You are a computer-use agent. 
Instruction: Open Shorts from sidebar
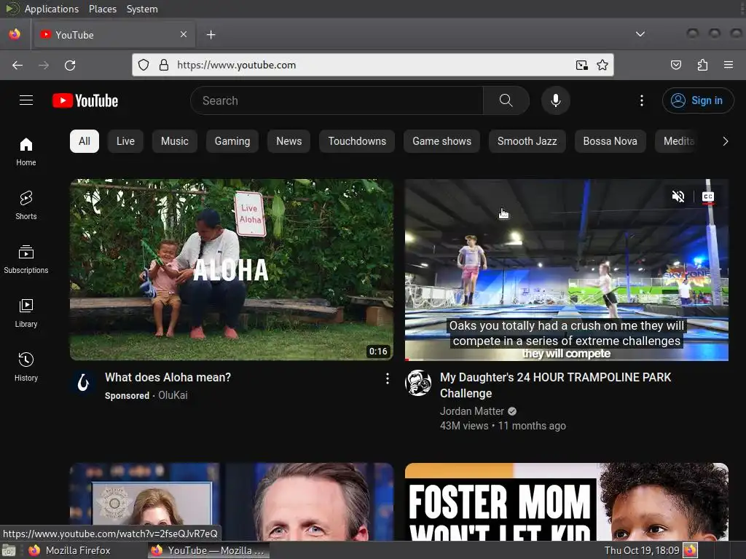[x=26, y=205]
